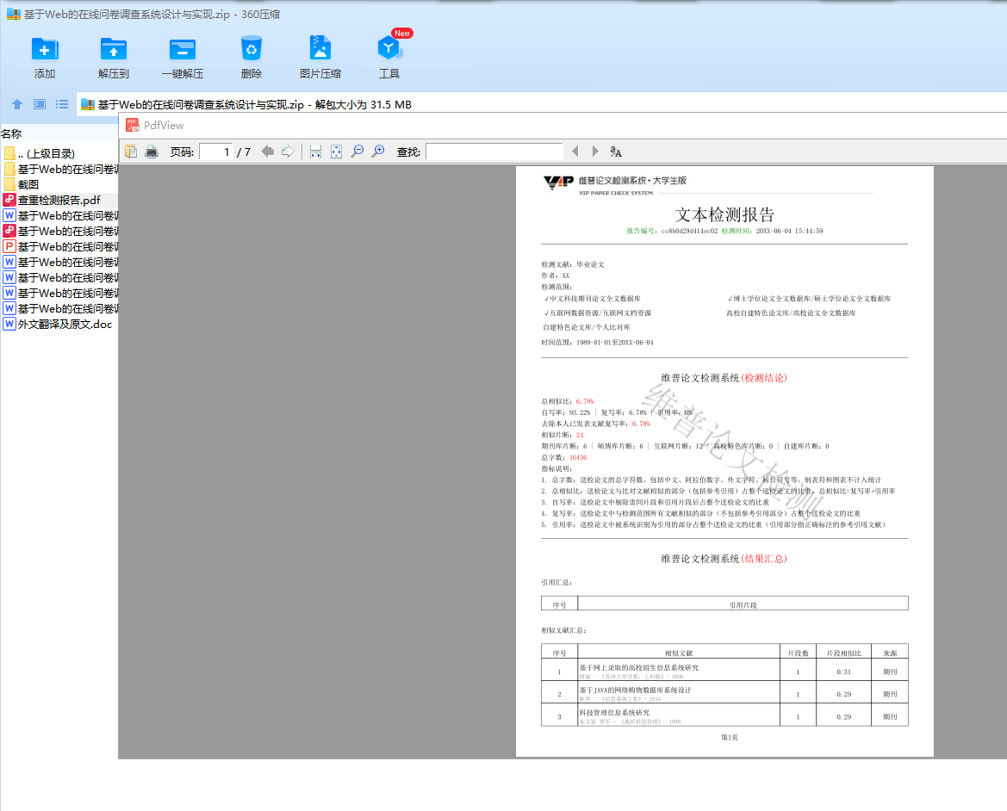Click the archive path address bar
The height and width of the screenshot is (811, 1007).
tap(542, 104)
